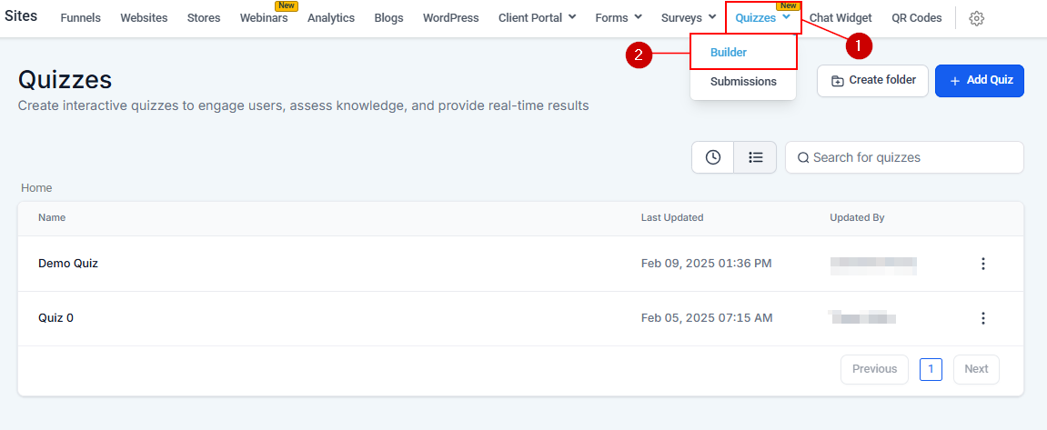
Task: Click the Add Quiz button
Action: pos(980,81)
